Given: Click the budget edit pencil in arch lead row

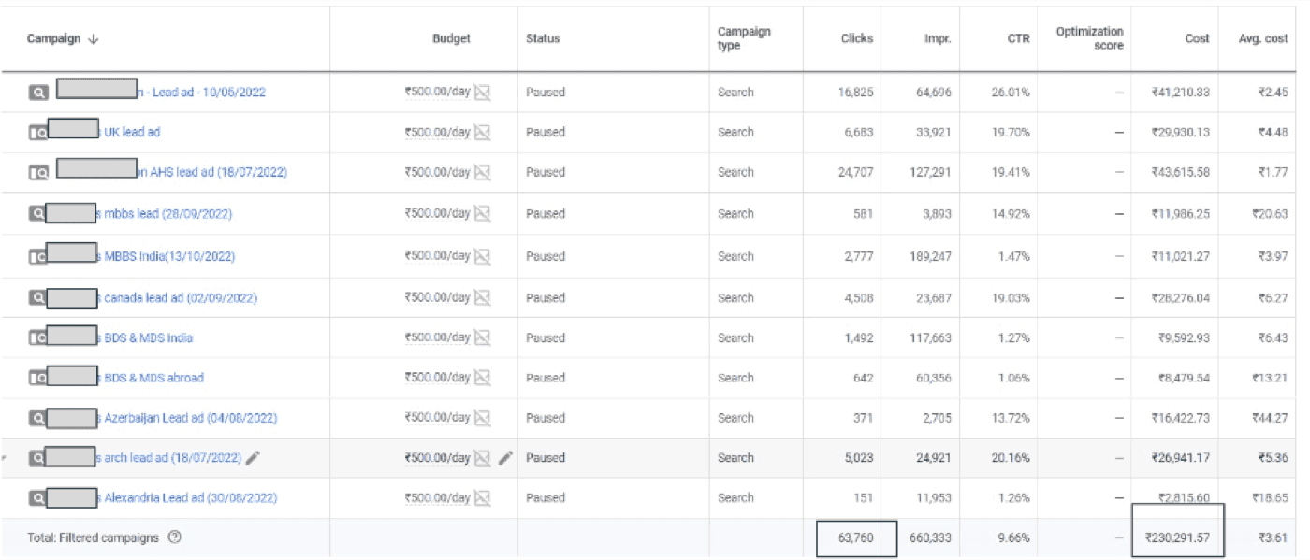Looking at the screenshot, I should pos(505,457).
